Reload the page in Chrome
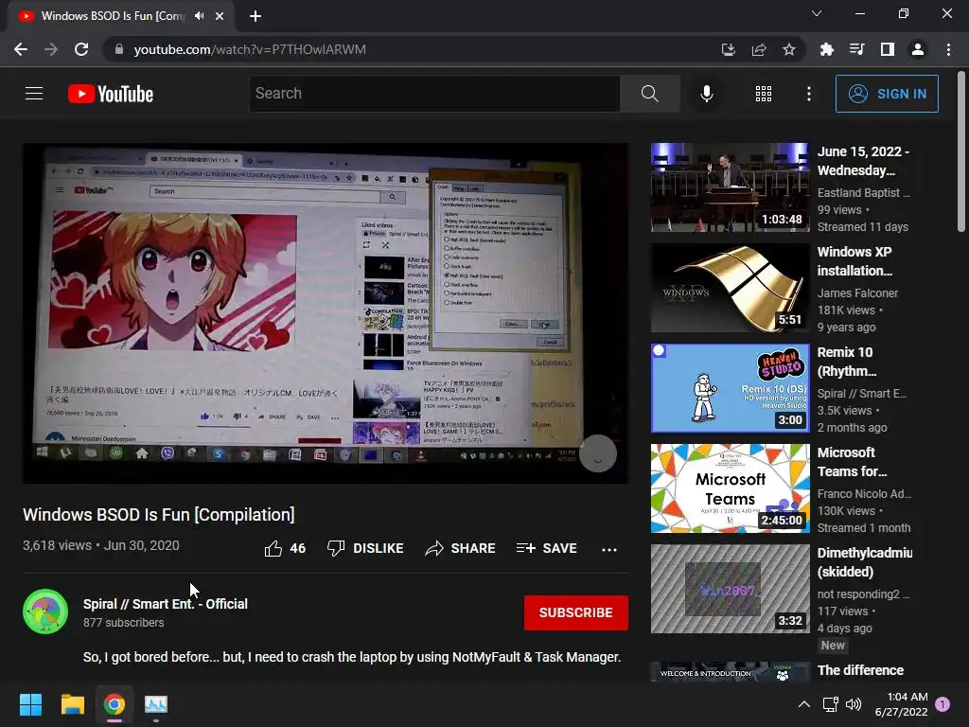The height and width of the screenshot is (727, 969). click(81, 49)
